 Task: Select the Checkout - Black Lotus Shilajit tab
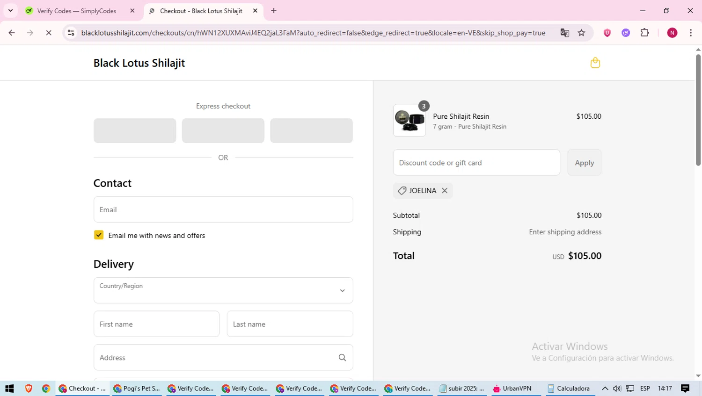(201, 11)
